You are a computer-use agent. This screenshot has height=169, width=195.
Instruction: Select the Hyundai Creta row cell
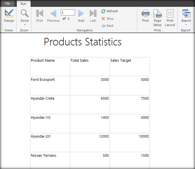click(x=42, y=98)
